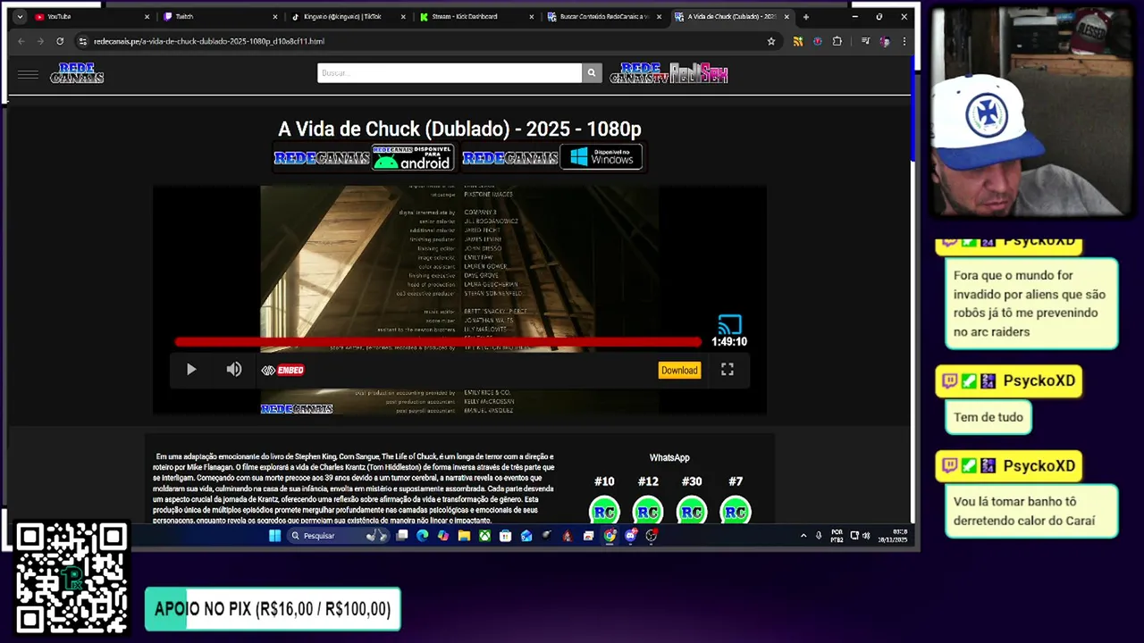Click the RedeCanais logo at top left

pyautogui.click(x=77, y=73)
